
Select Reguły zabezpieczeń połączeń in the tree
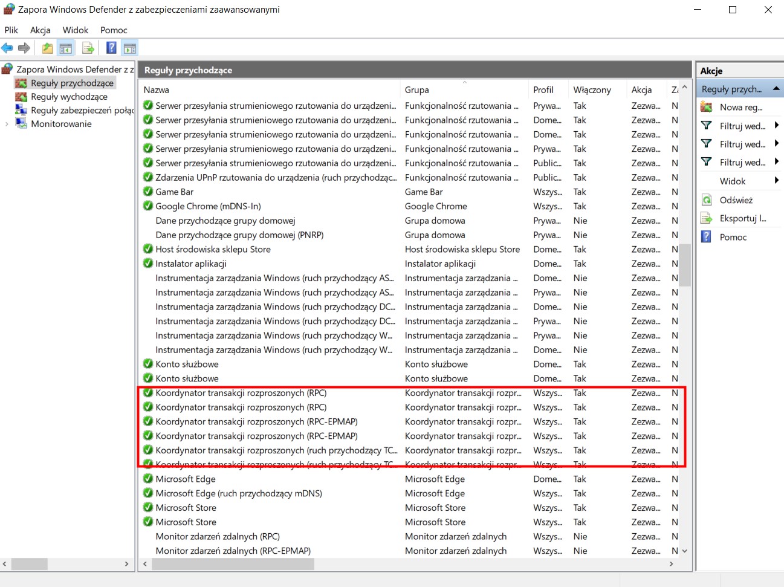82,110
